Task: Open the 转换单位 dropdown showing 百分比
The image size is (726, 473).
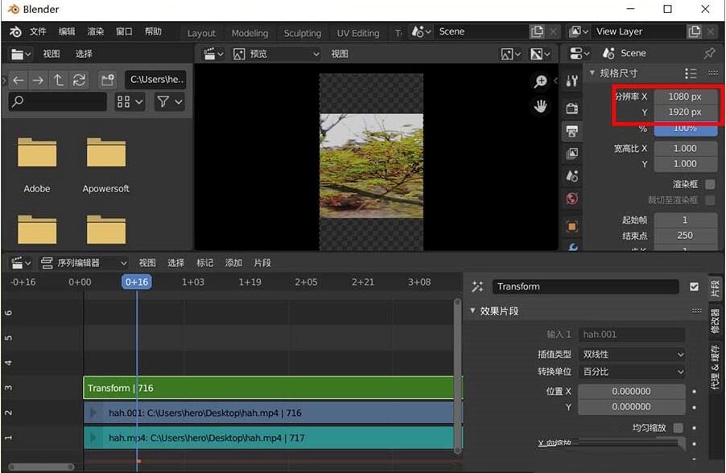Action: coord(632,372)
